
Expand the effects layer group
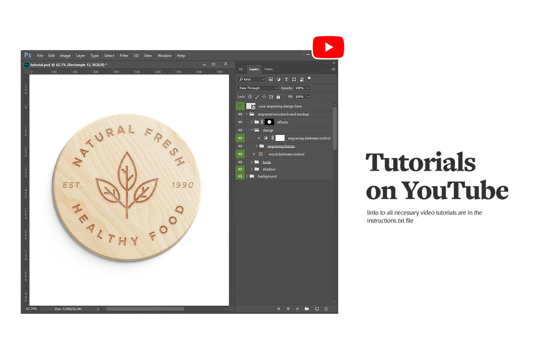252,122
